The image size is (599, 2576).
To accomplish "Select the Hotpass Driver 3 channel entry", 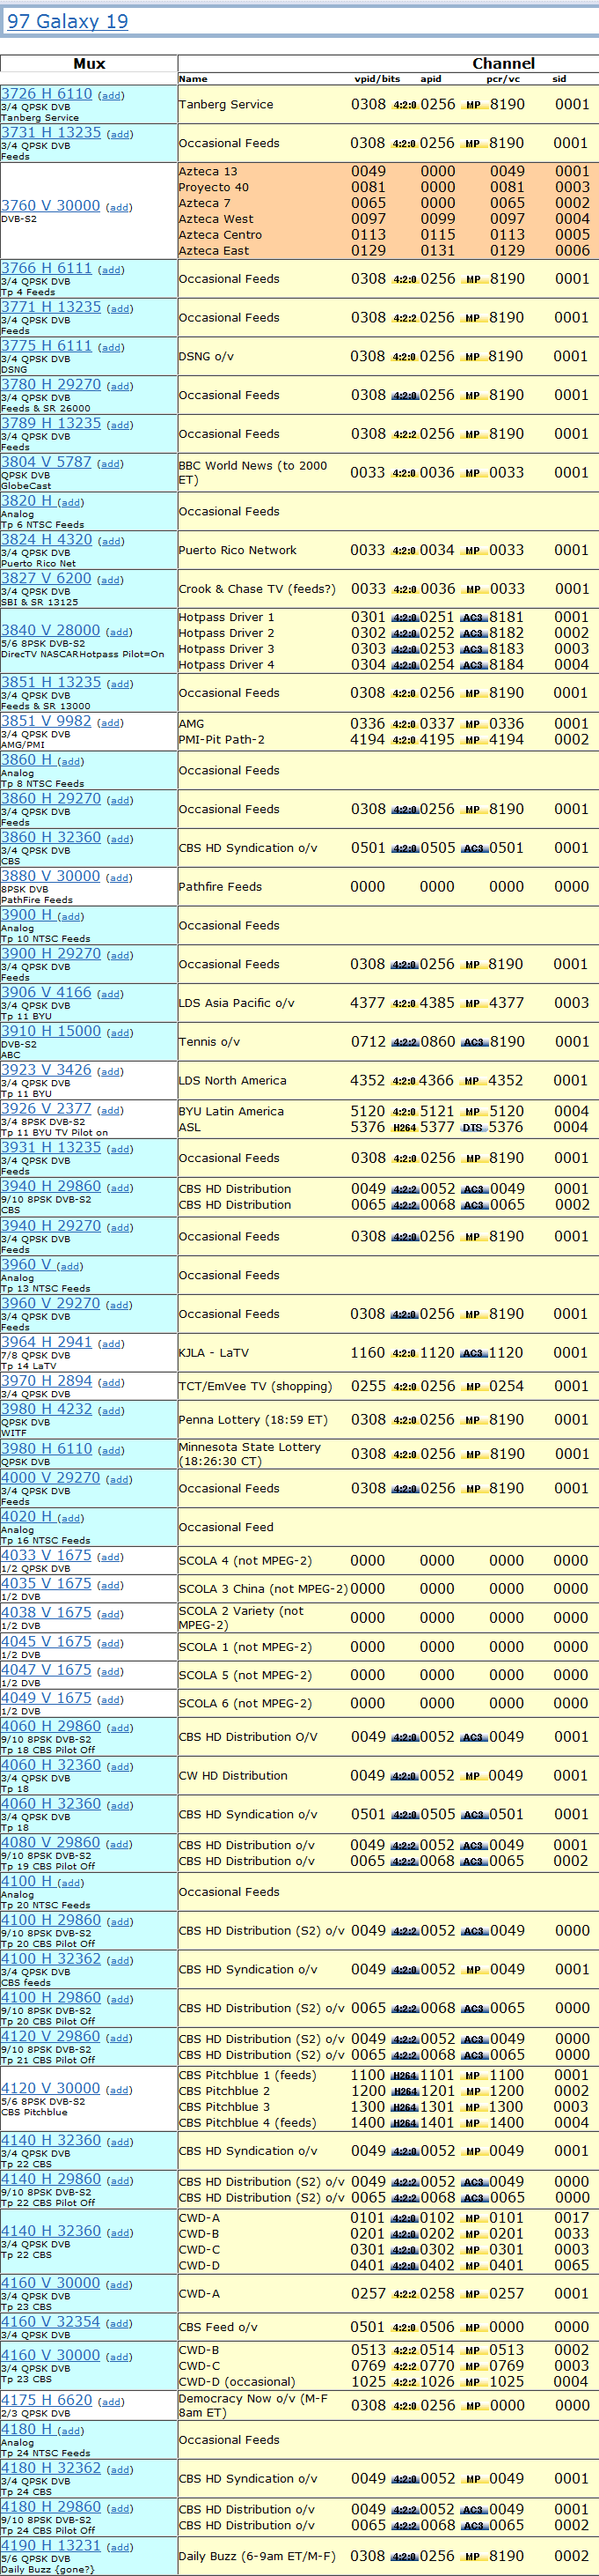I will click(x=227, y=649).
